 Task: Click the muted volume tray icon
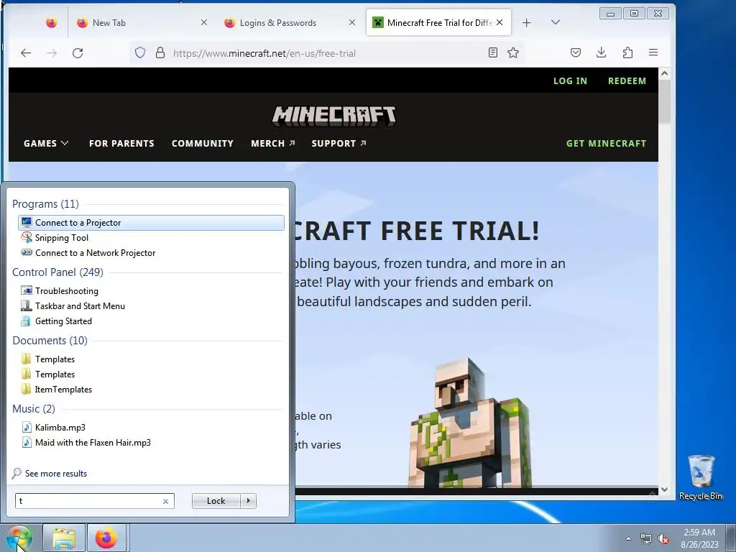coord(663,538)
